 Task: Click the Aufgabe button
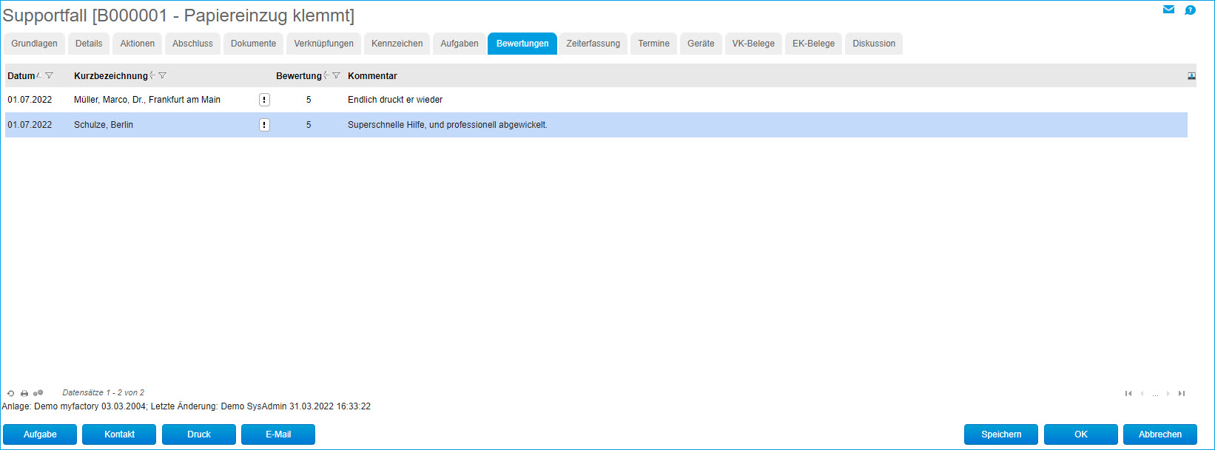coord(40,434)
